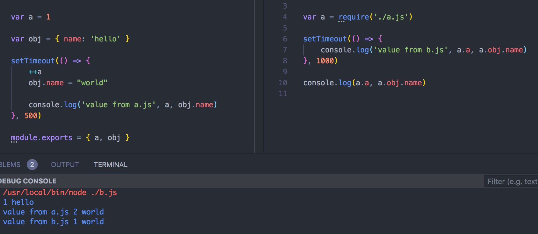Image resolution: width=538 pixels, height=234 pixels.
Task: Click console.log(a.a, a.obj.name) on line 10
Action: [x=364, y=83]
